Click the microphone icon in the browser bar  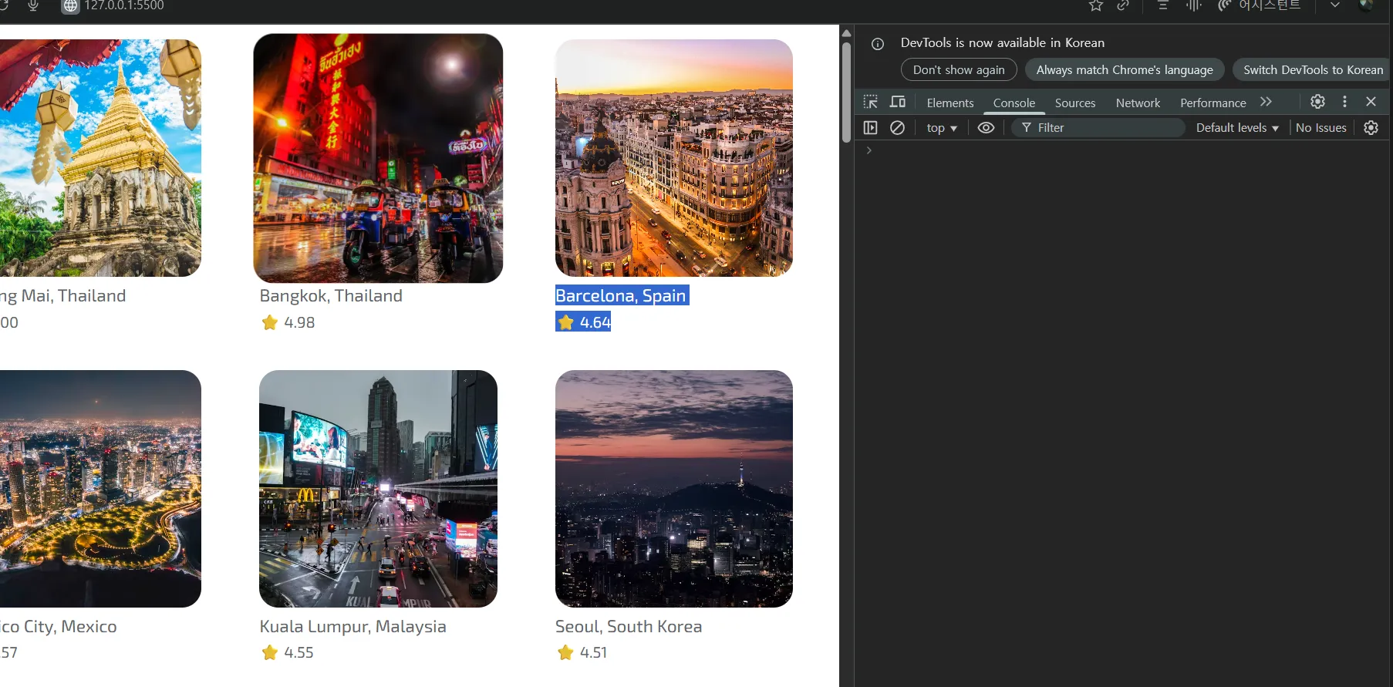pos(33,6)
